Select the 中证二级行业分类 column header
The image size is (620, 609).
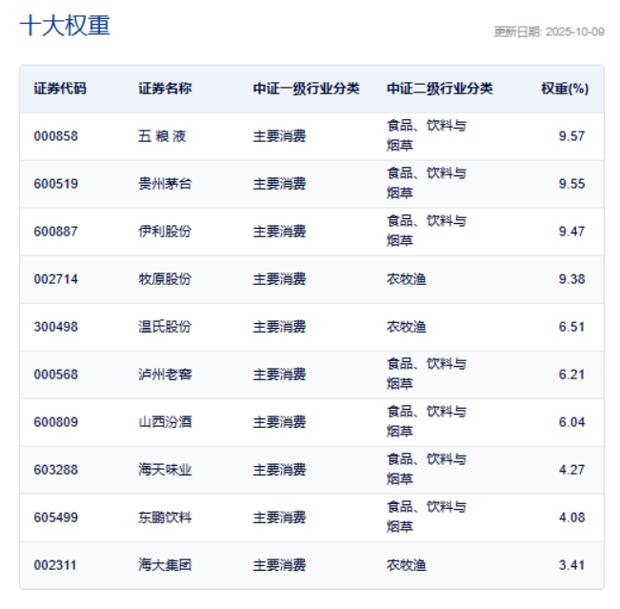click(440, 89)
